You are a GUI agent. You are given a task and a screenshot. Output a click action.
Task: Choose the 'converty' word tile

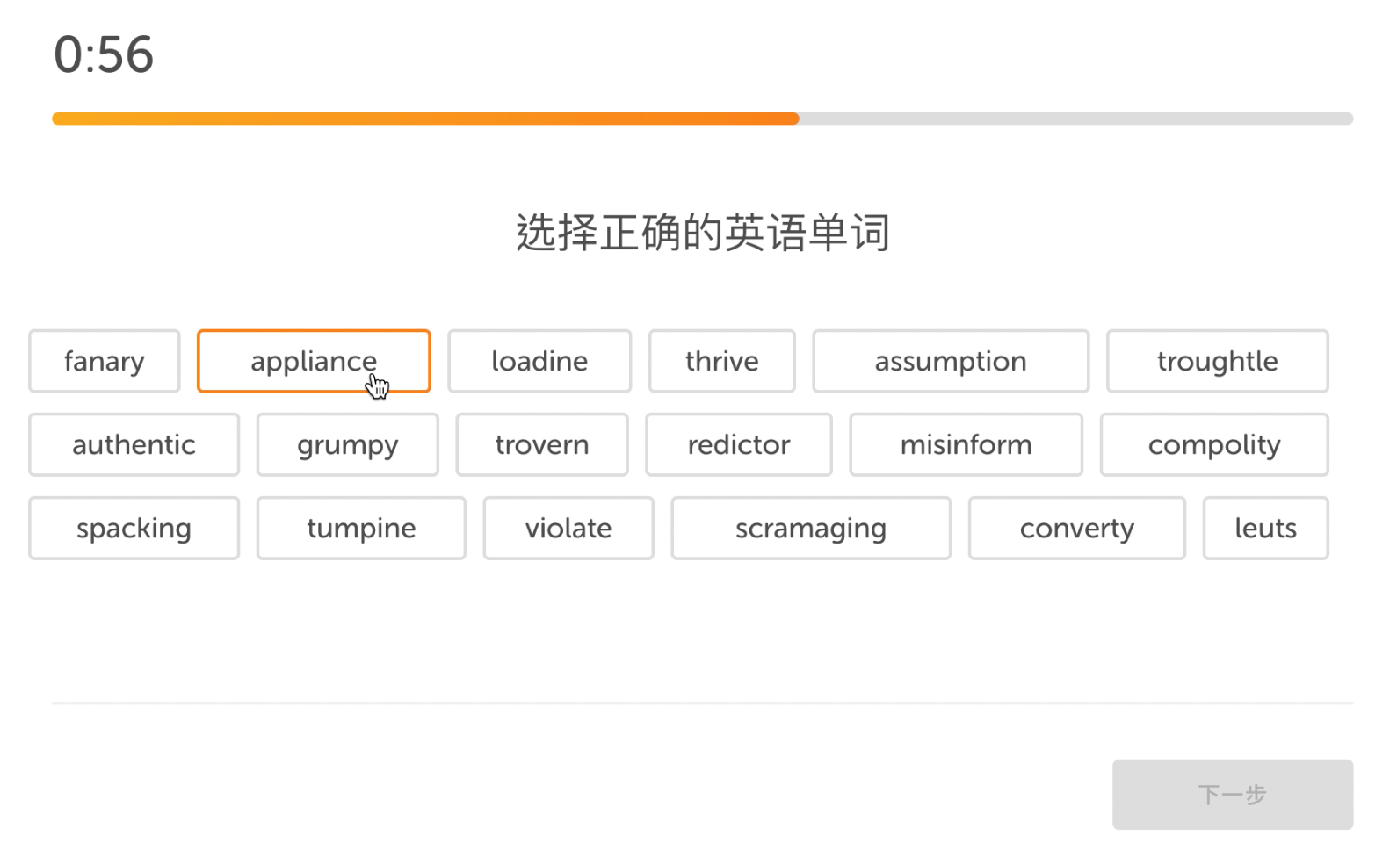(x=1077, y=528)
